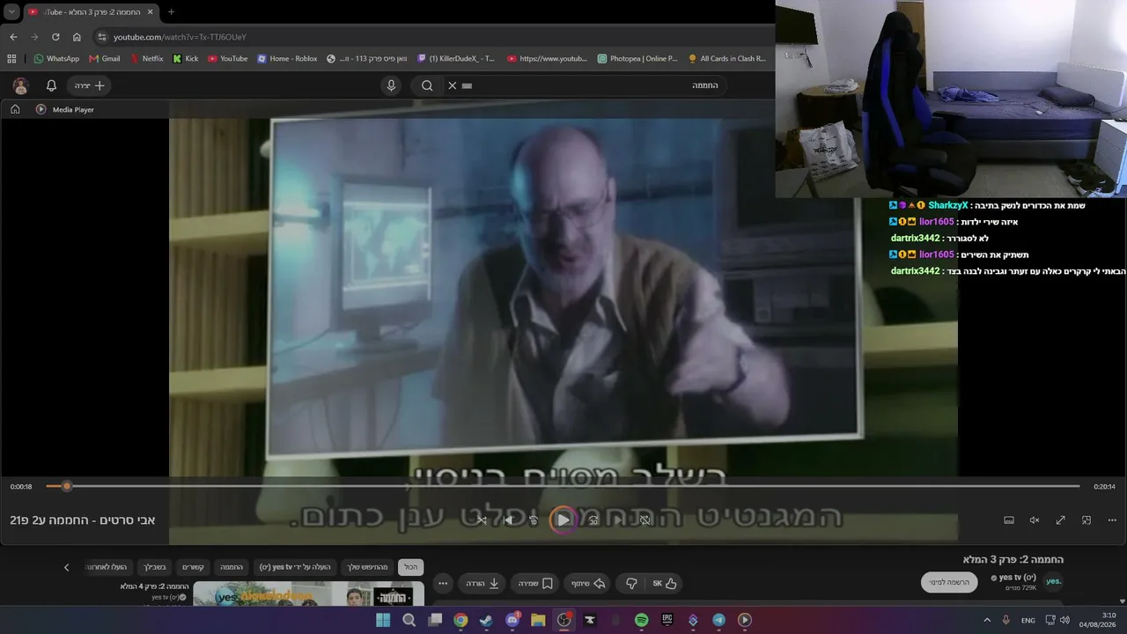Select the 'הועלה על ידי yes tv' chip
Screen dimensions: 1127x634
click(295, 567)
